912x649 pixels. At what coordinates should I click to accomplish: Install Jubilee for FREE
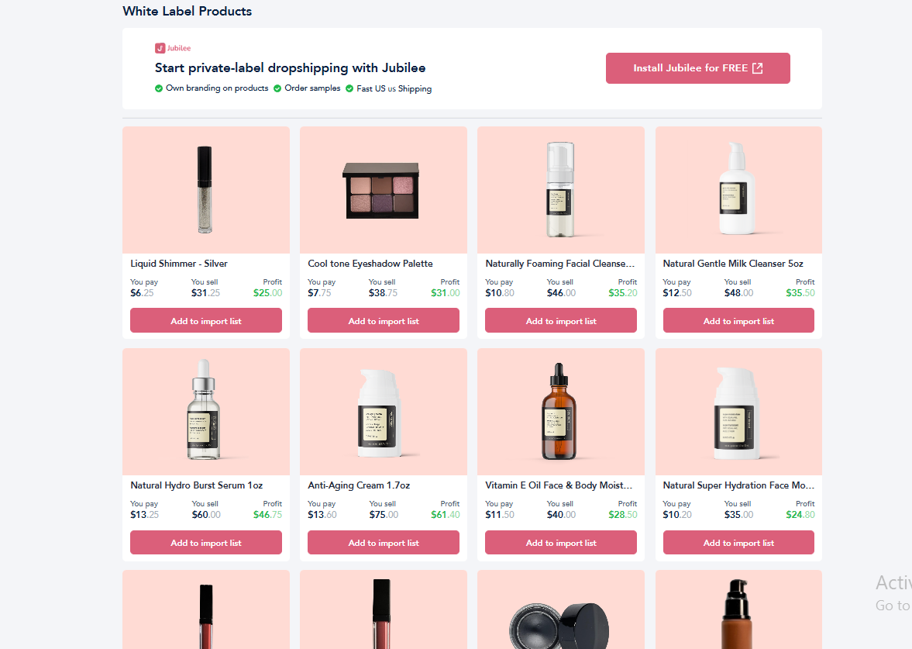click(x=697, y=68)
